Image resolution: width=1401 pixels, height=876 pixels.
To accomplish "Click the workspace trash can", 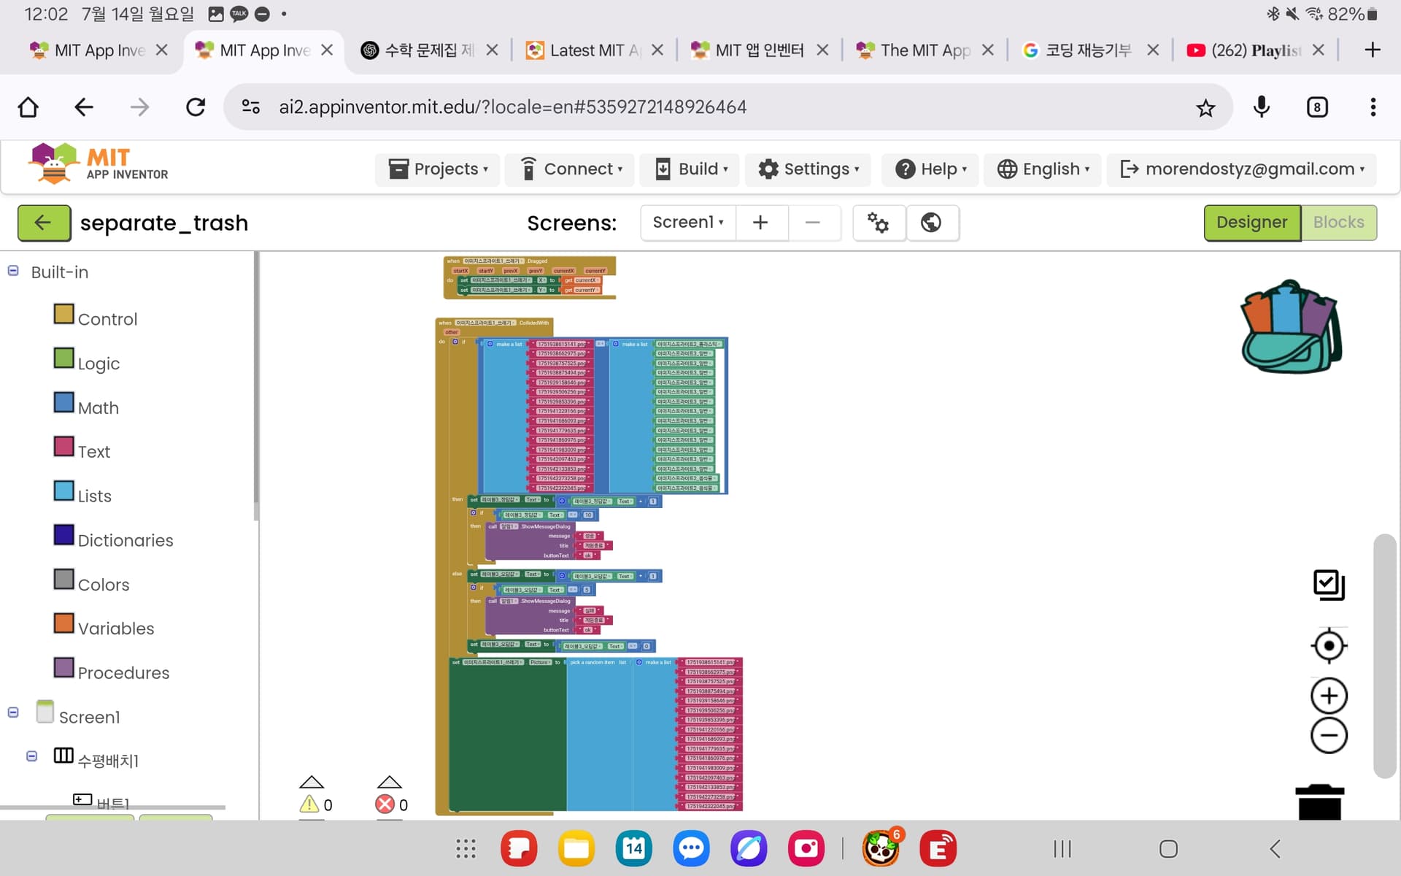I will [x=1319, y=802].
